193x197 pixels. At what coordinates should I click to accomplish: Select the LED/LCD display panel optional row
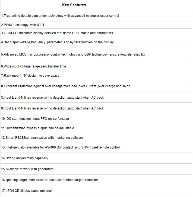coord(96,191)
